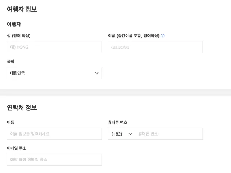
Task: Focus the 성 field with HONG placeholder
Action: (x=54, y=47)
